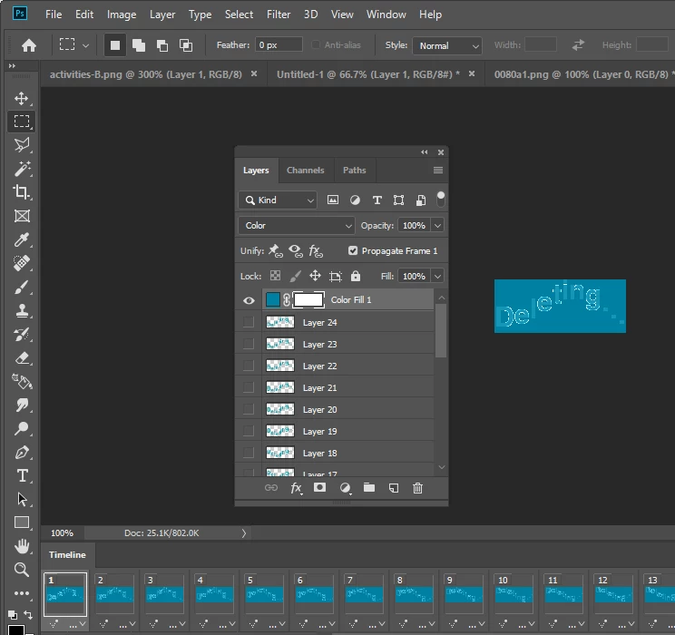Viewport: 675px width, 635px height.
Task: Expand the Fill slider arrow
Action: click(437, 277)
